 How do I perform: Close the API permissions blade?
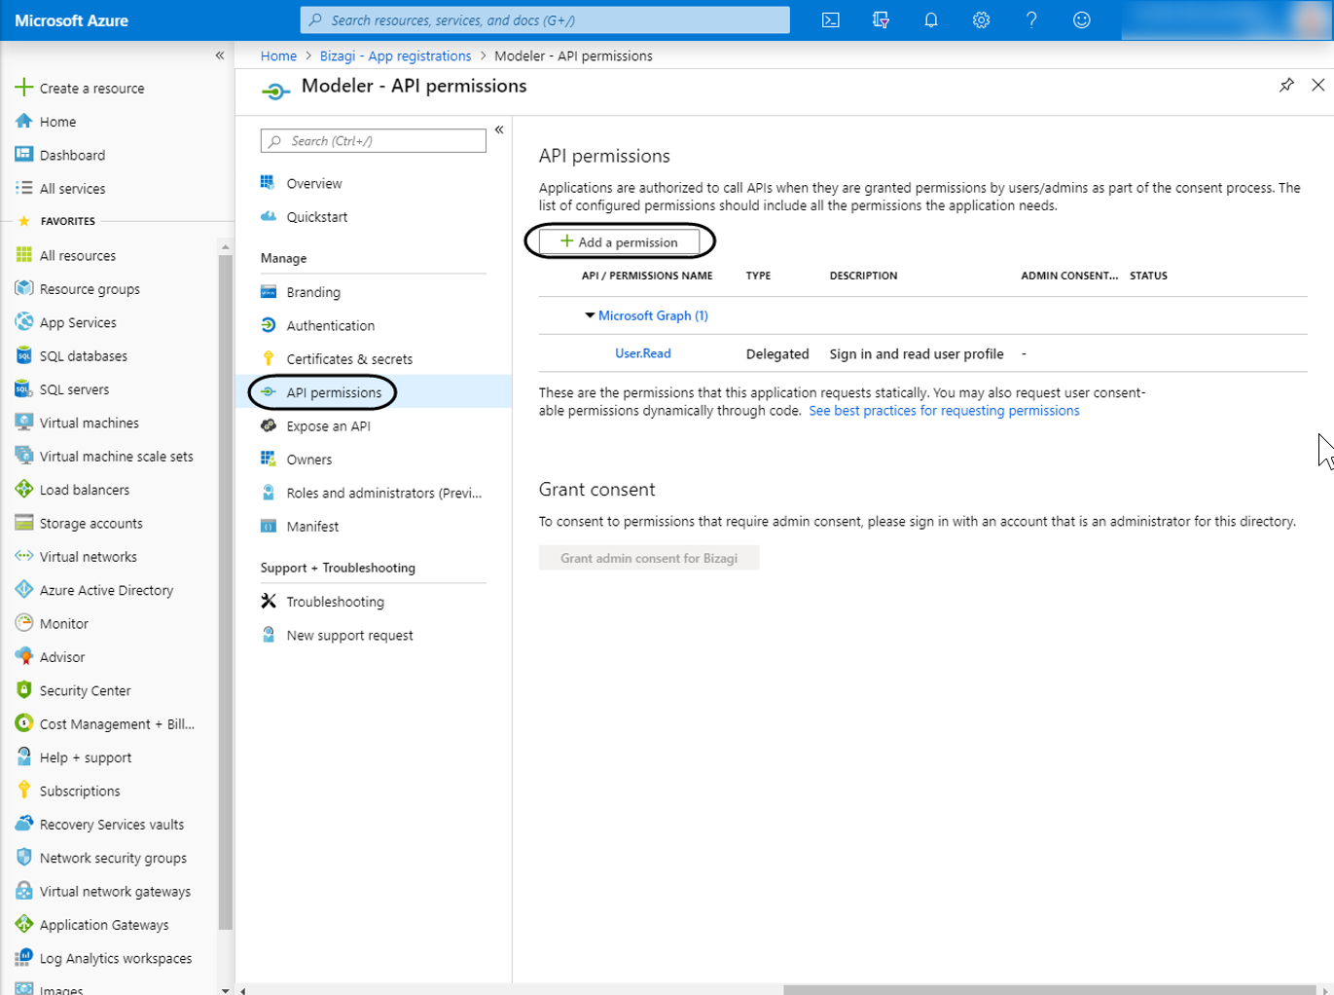click(x=1317, y=85)
